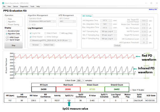Click the Motion Flag column header
Image resolution: width=160 pixels, height=112 pixels.
click(127, 96)
